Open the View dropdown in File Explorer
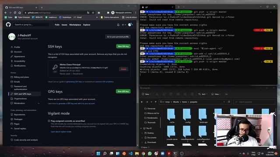 coord(216,94)
